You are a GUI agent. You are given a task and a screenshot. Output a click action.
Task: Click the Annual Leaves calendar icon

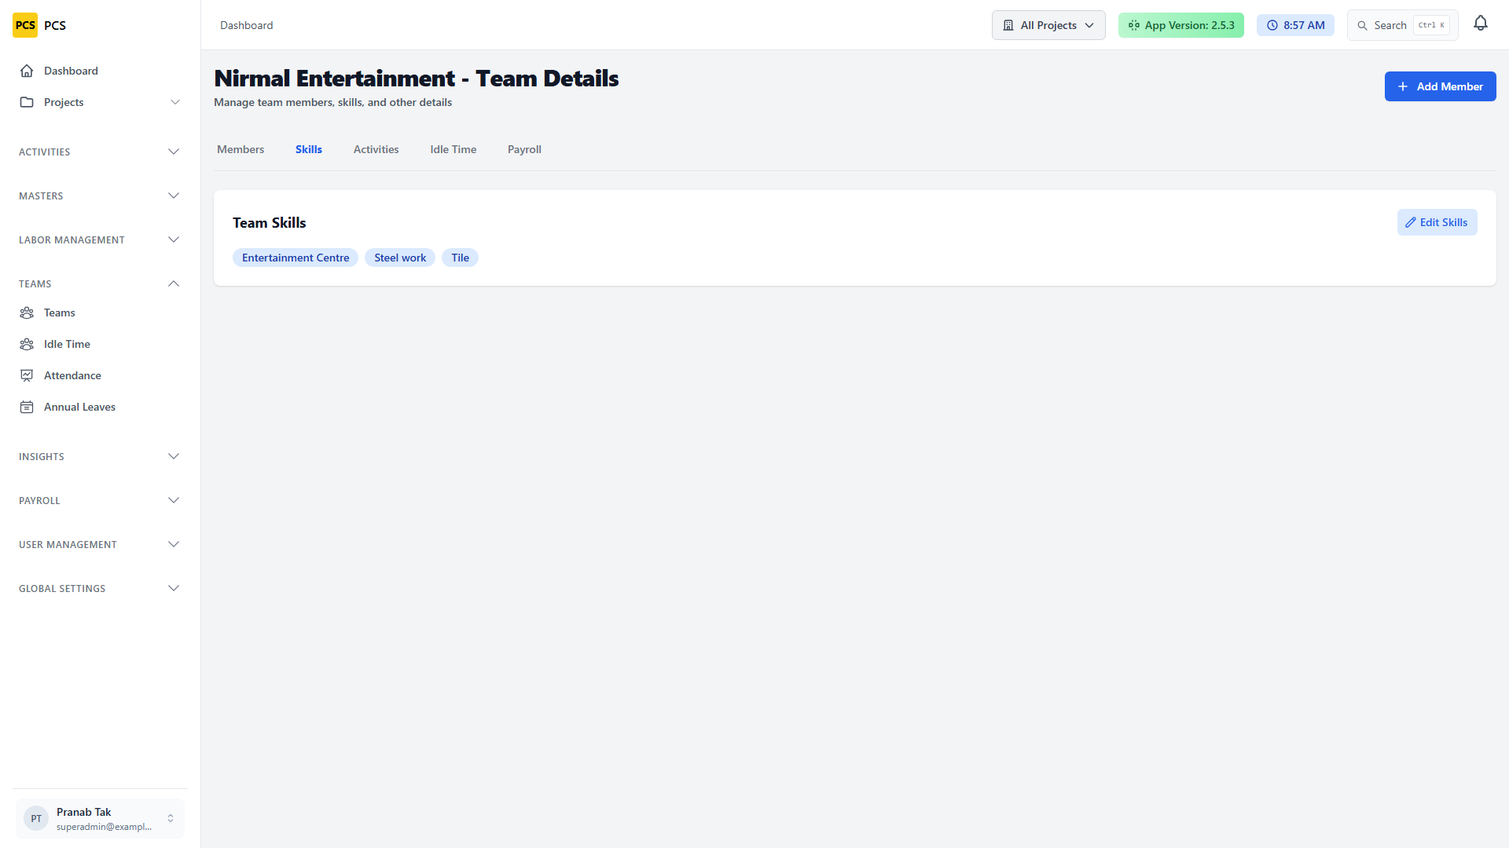pyautogui.click(x=27, y=407)
